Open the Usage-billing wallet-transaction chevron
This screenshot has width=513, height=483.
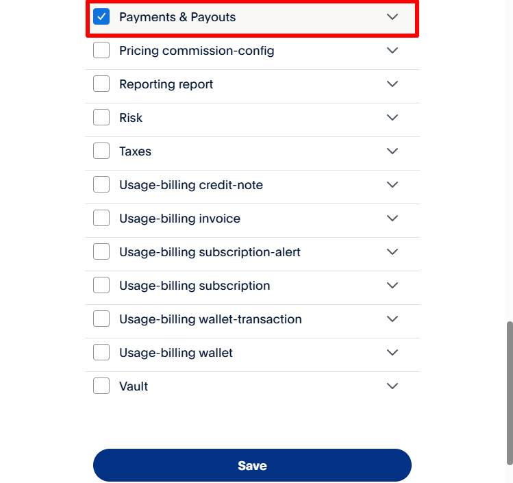point(392,319)
